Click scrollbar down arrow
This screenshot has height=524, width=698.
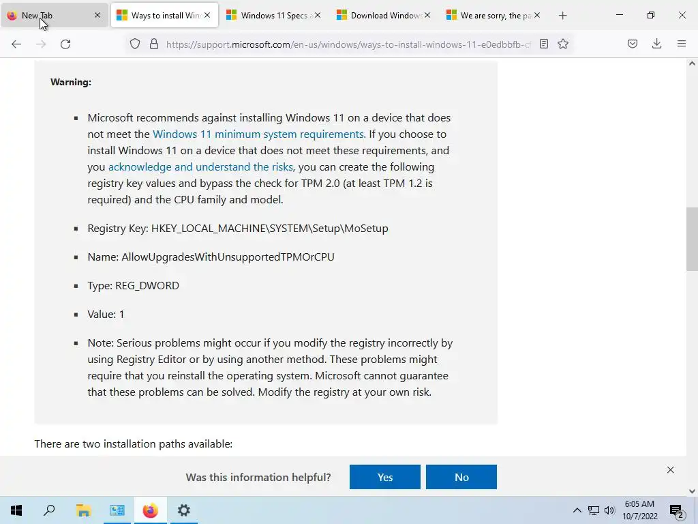point(692,491)
